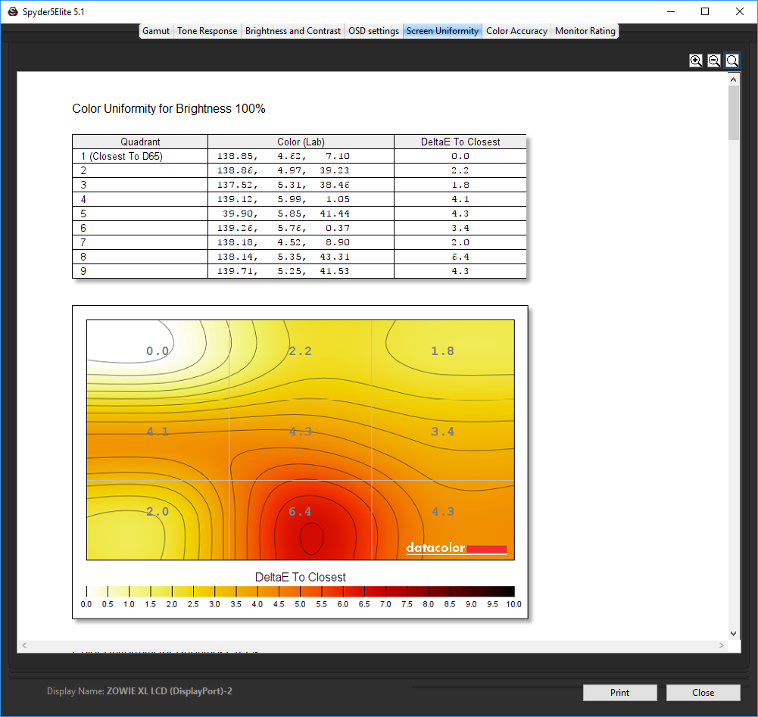Image resolution: width=758 pixels, height=717 pixels.
Task: Click the zoom out magnifier icon
Action: coord(714,61)
